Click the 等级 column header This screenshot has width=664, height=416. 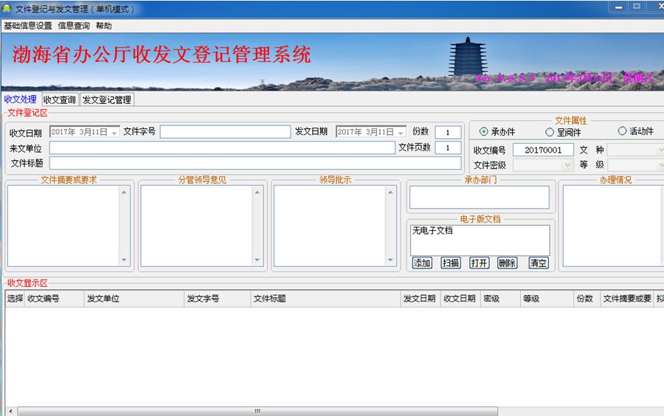[547, 298]
